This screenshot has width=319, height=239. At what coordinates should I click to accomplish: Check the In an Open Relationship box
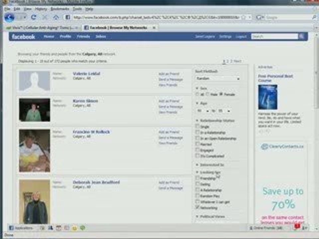197,138
